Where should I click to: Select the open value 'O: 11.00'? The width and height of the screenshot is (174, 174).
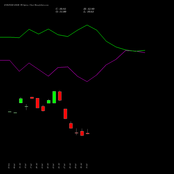point(61,12)
